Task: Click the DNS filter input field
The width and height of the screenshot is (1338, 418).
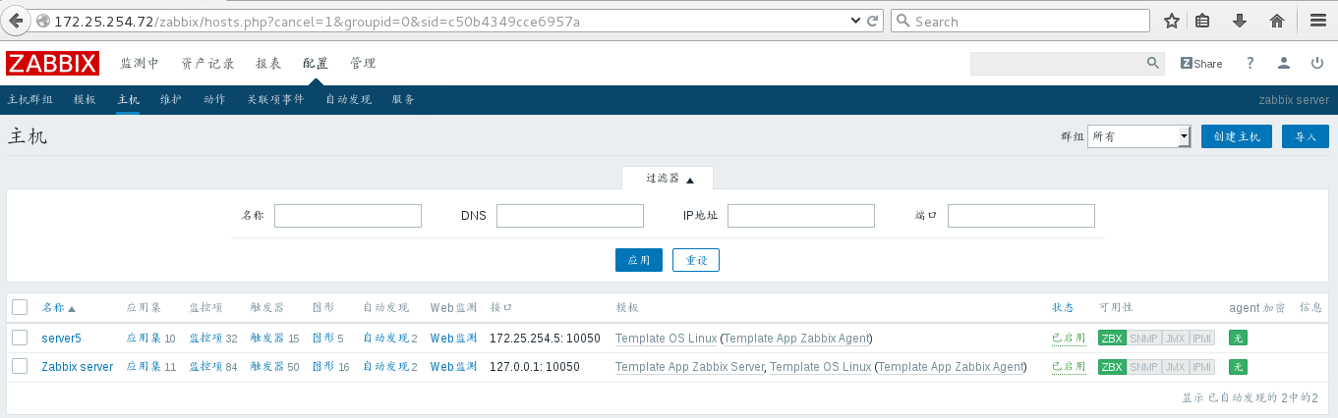Action: [x=570, y=216]
